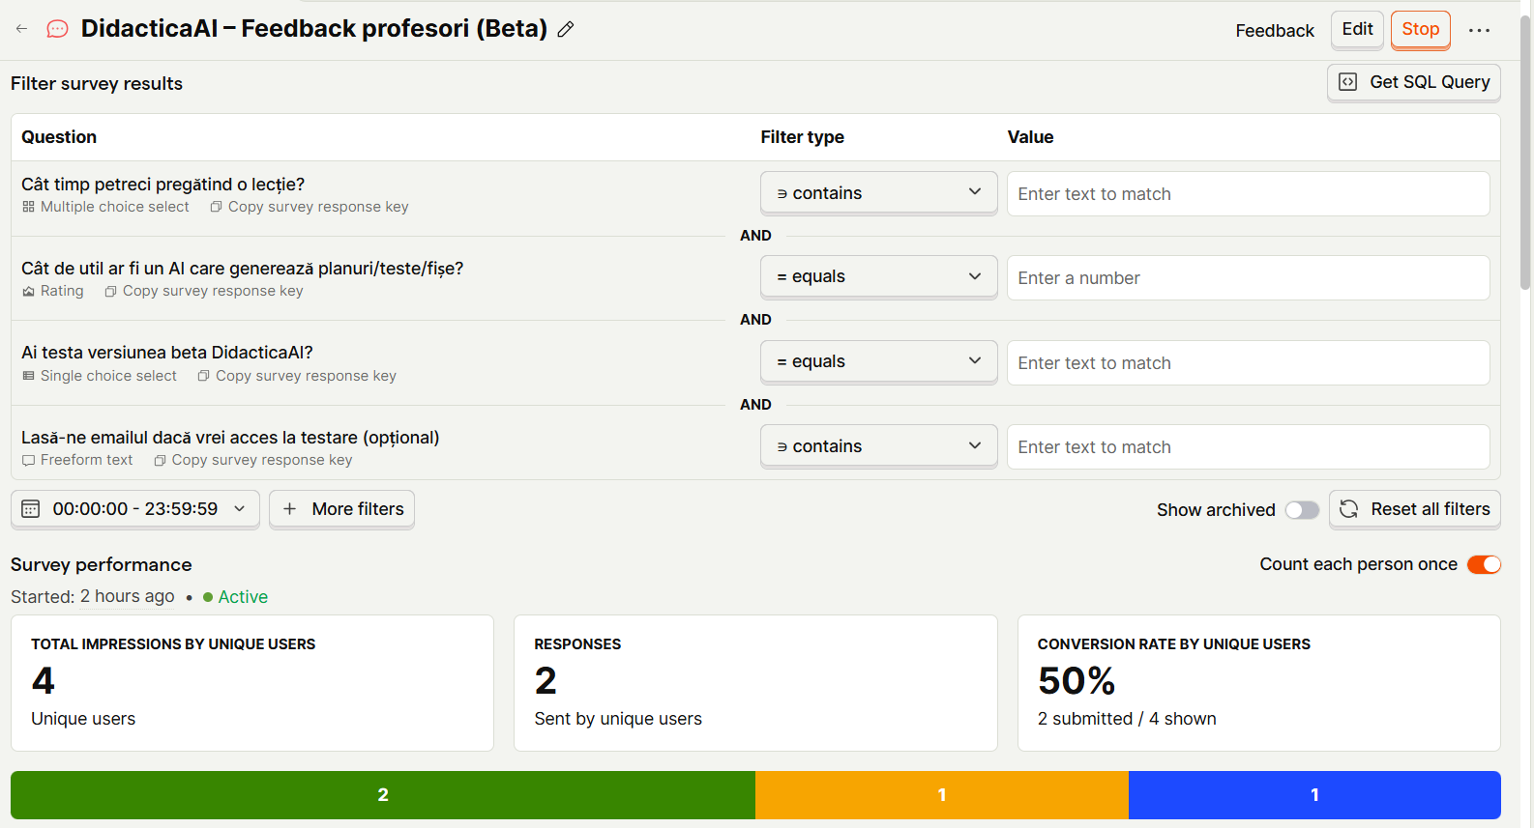Click the Freeform text type icon
Image resolution: width=1534 pixels, height=828 pixels.
tap(28, 460)
